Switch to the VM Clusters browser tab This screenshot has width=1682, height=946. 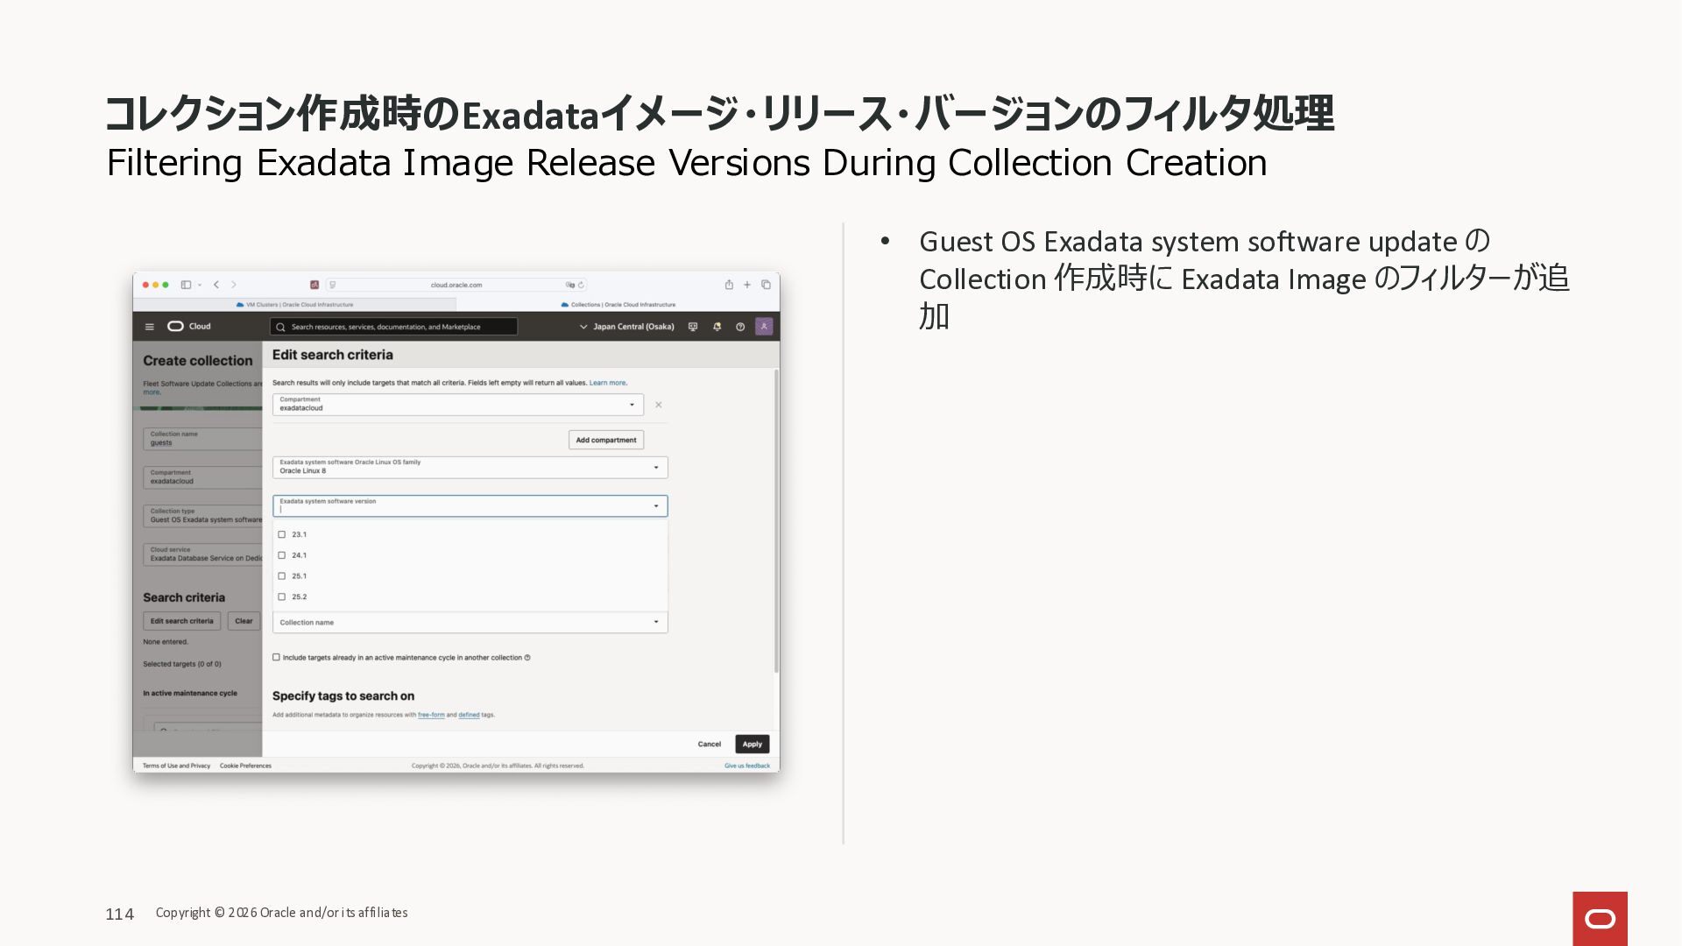coord(295,305)
